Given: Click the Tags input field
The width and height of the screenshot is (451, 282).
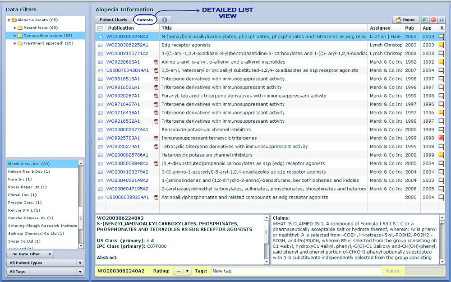Looking at the screenshot, I should tap(296, 271).
